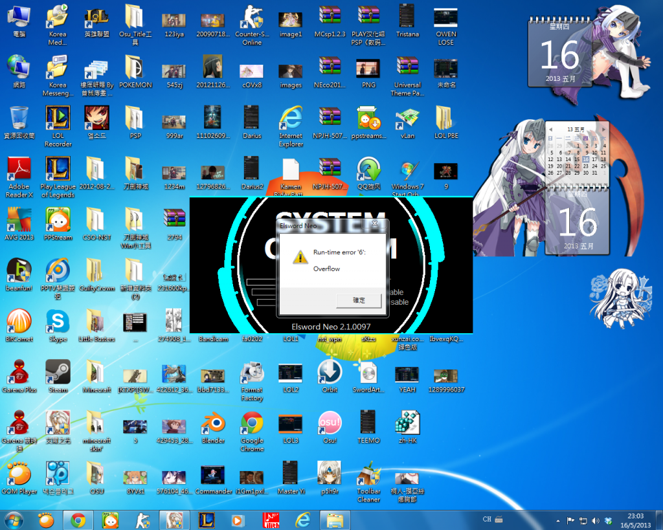Go to next month in calendar gadget

point(604,129)
